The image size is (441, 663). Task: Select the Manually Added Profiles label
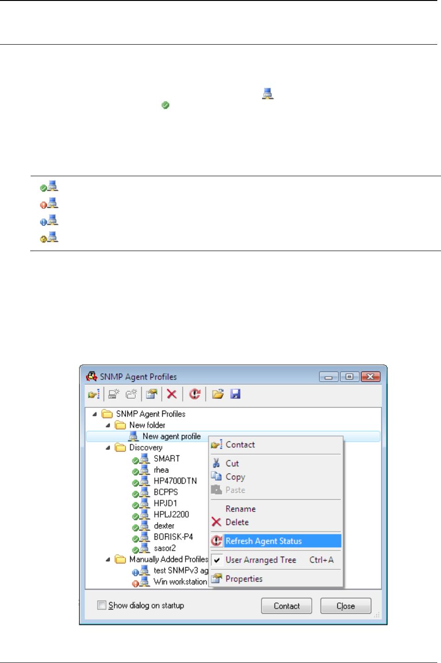[169, 559]
